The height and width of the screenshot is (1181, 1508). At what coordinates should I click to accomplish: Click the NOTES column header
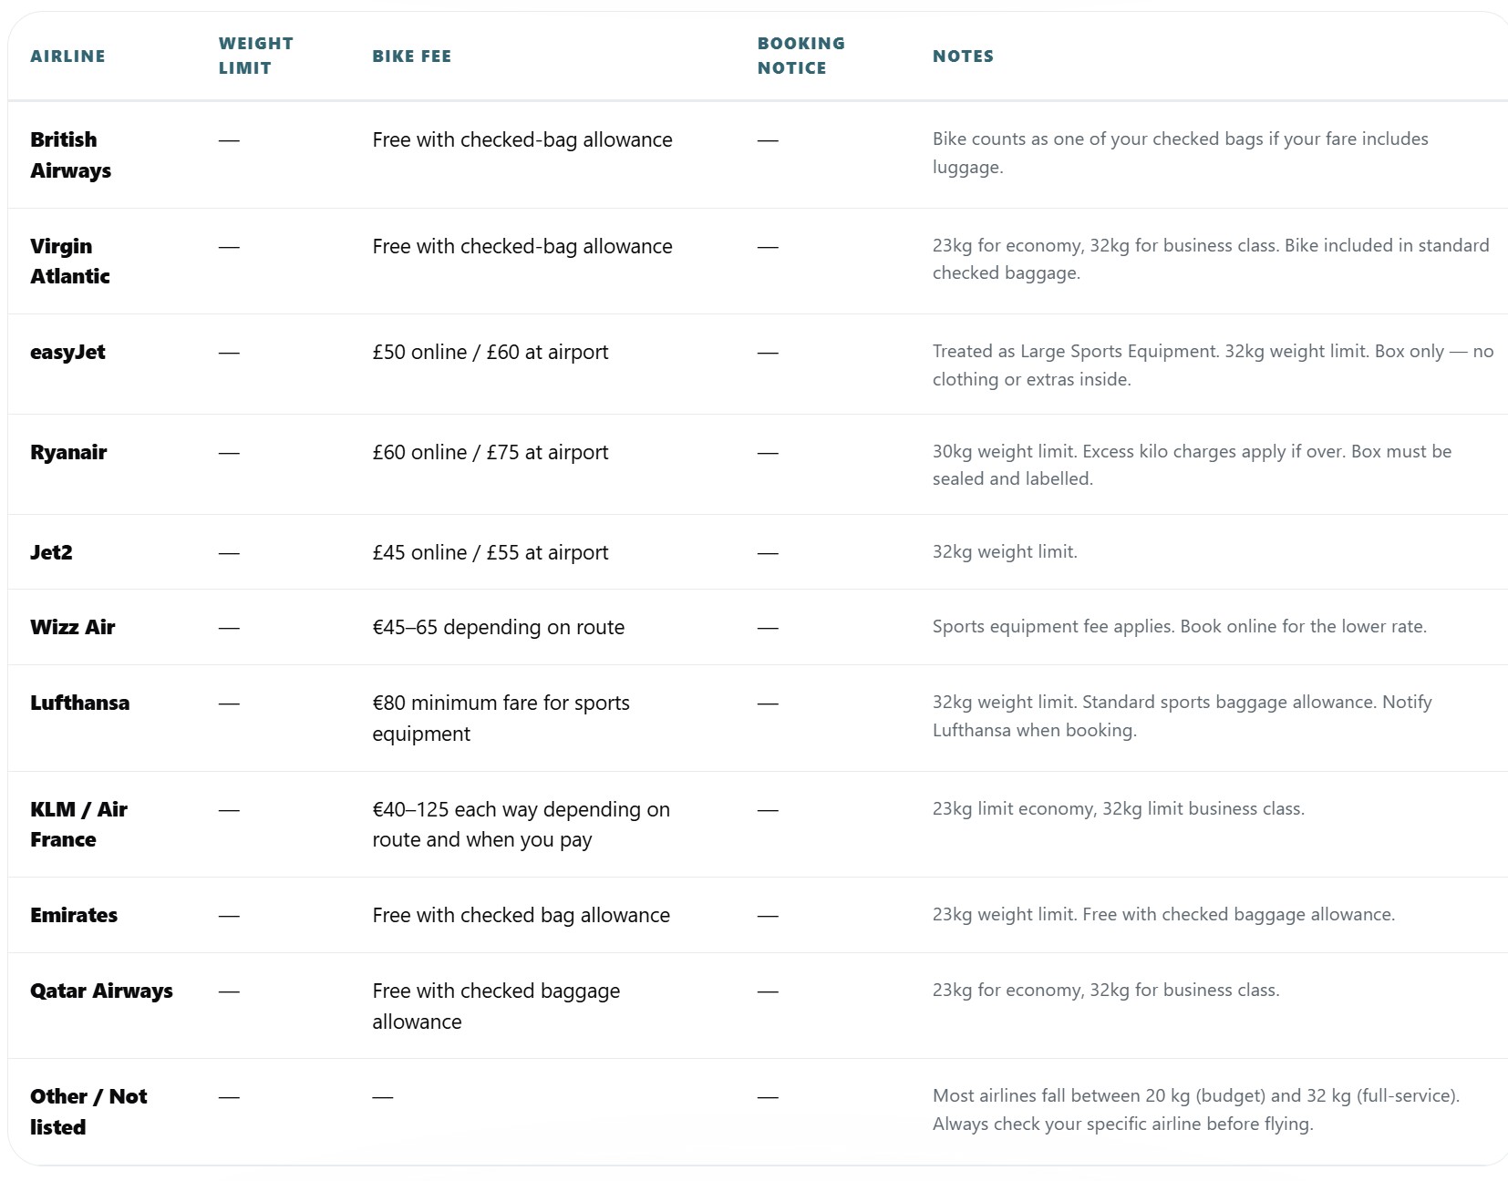point(963,56)
